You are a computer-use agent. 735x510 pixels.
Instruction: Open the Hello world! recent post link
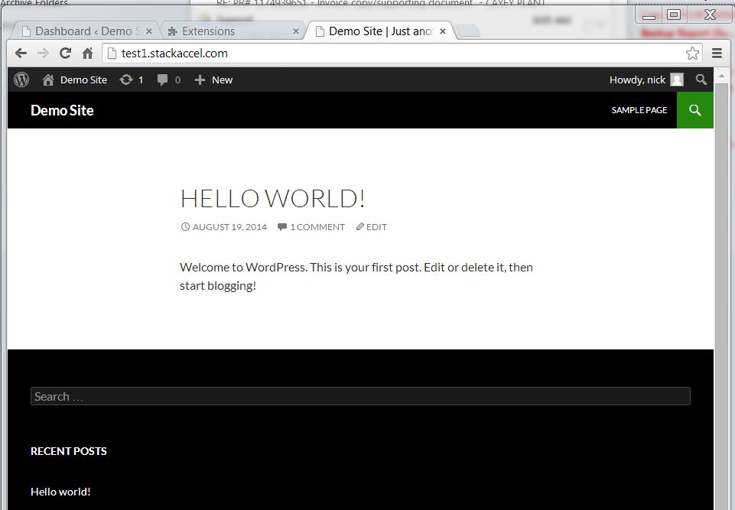click(60, 491)
